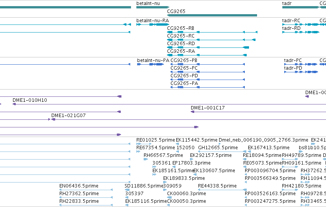
Task: Select the GH12665.5prime EST
Action: click(222, 152)
